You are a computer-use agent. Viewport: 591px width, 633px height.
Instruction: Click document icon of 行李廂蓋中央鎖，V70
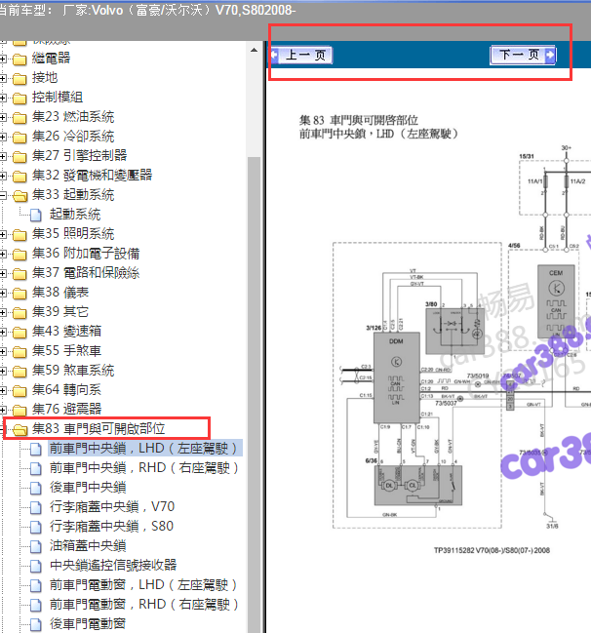tap(36, 507)
